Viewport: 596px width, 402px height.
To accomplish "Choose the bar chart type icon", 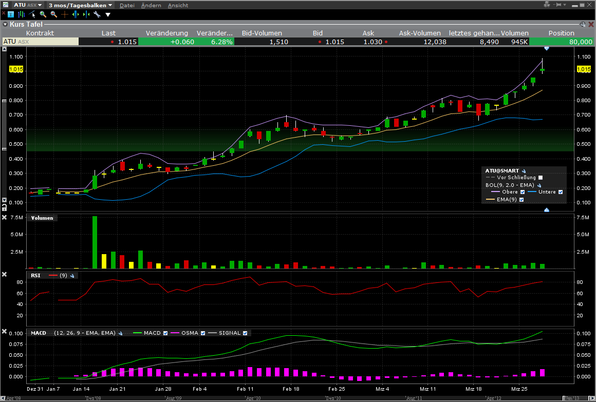I will tap(21, 14).
